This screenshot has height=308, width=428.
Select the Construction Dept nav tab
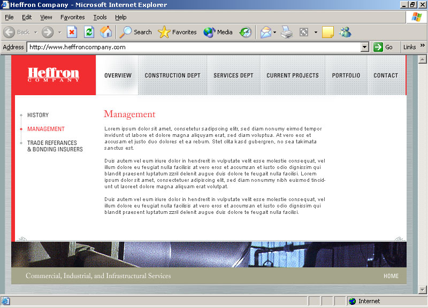coord(172,75)
